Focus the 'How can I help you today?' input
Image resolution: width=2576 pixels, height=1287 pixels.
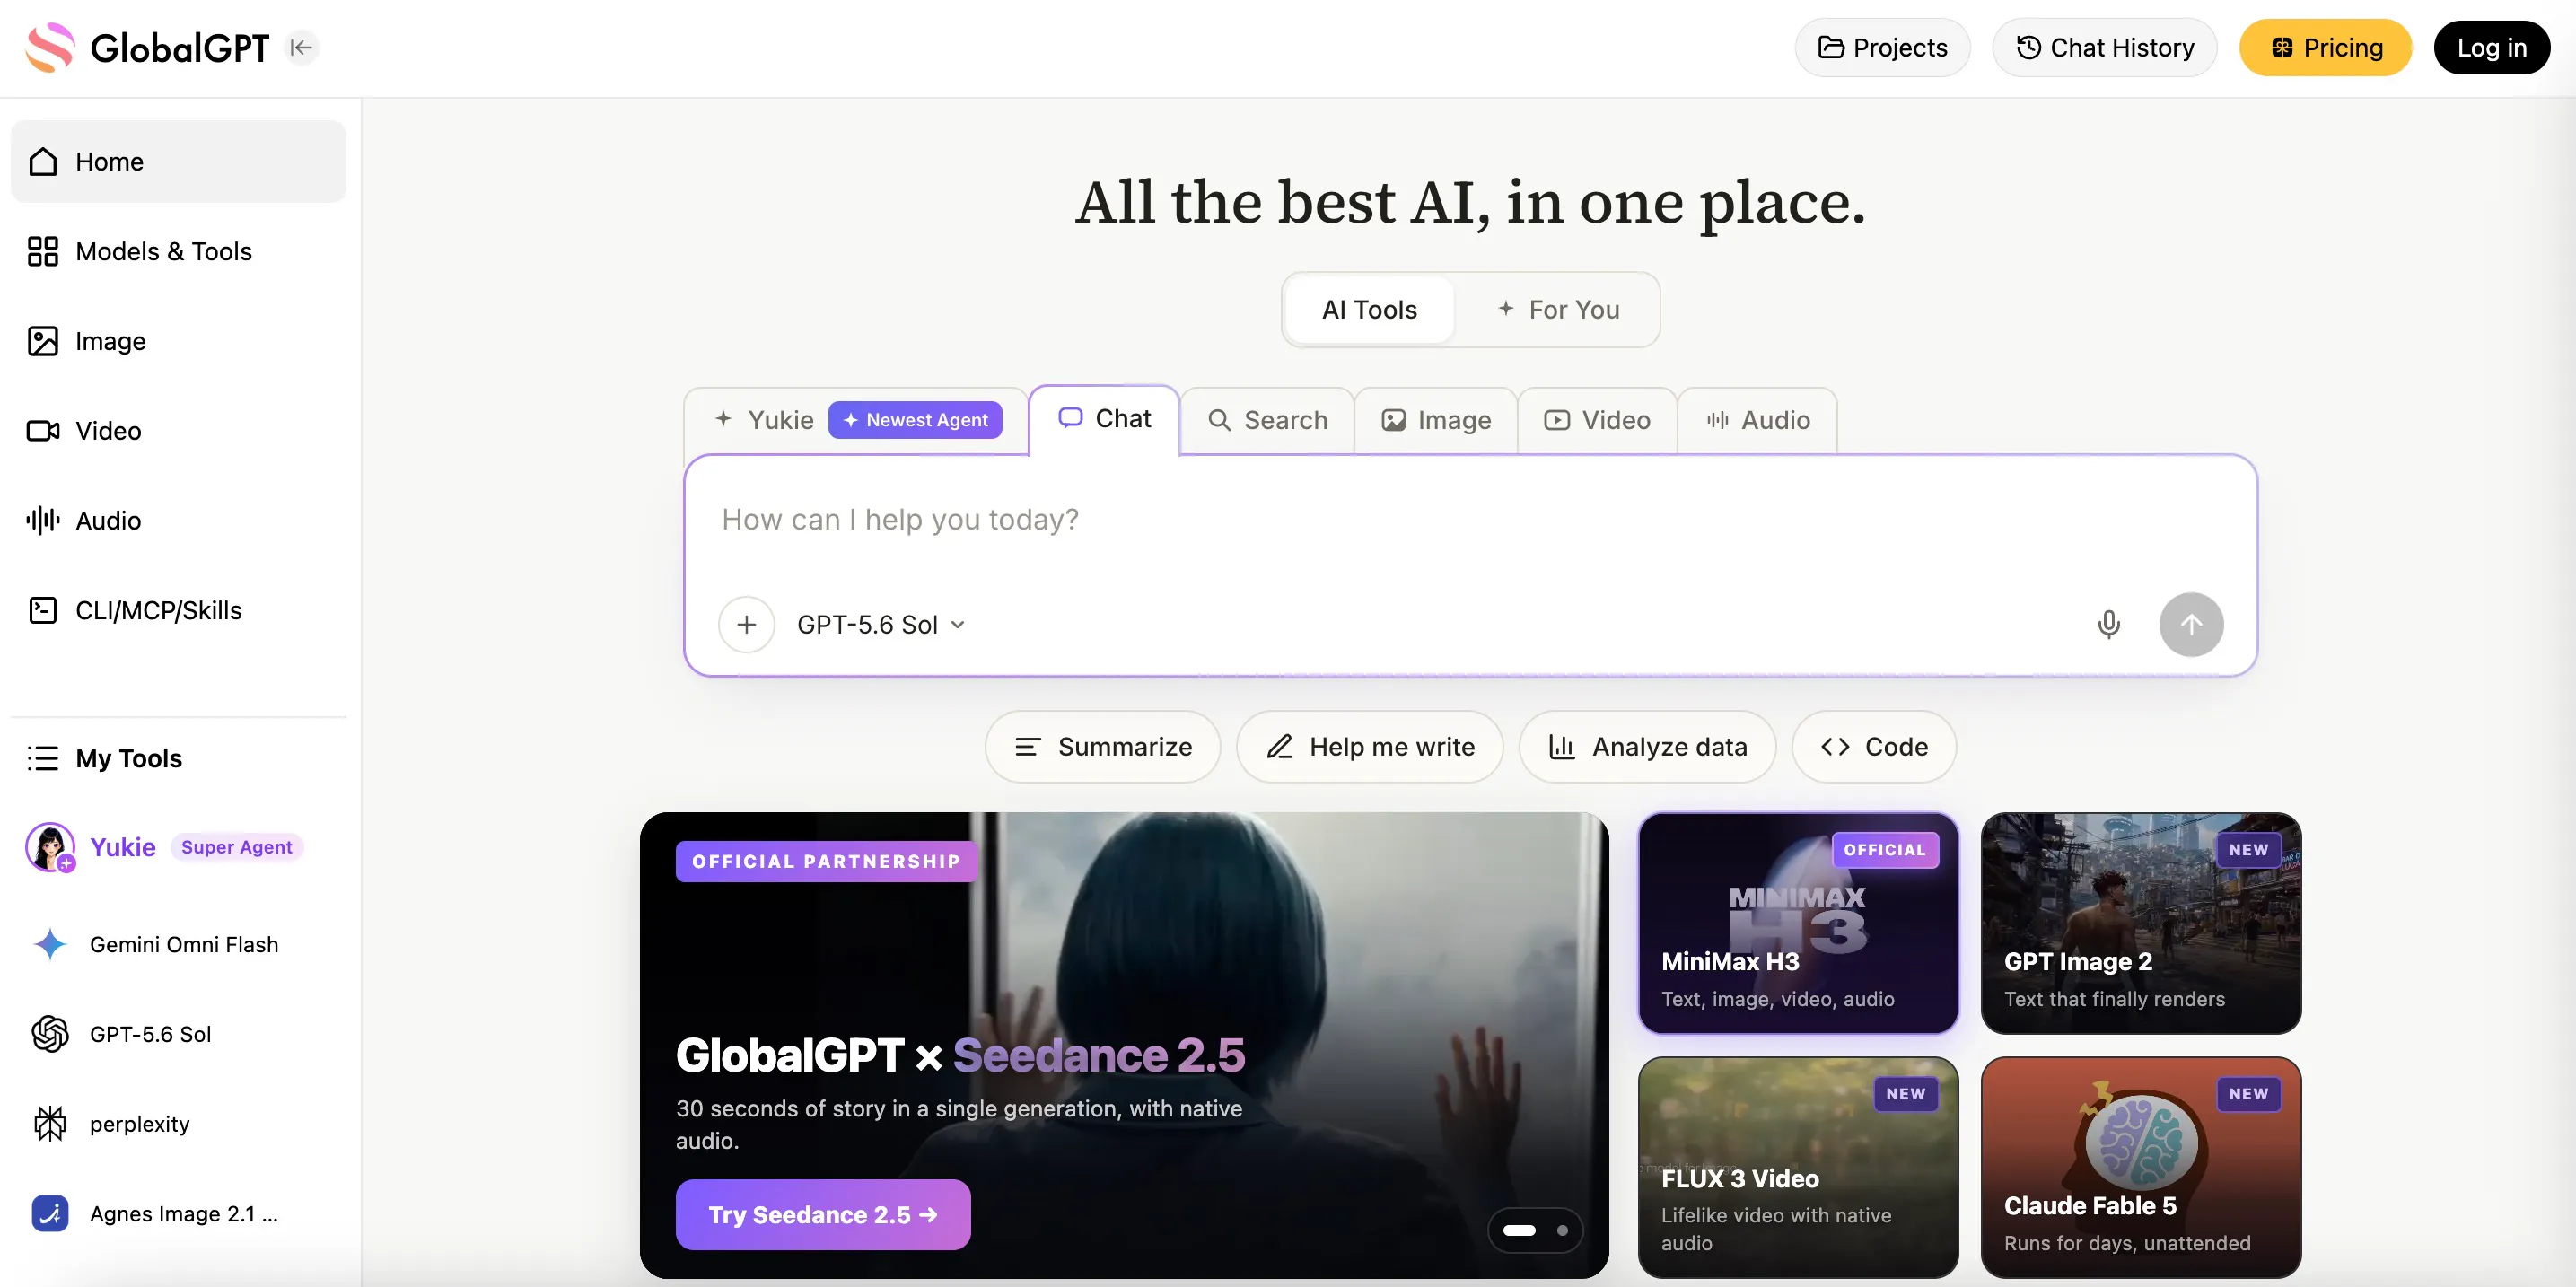[x=1470, y=520]
